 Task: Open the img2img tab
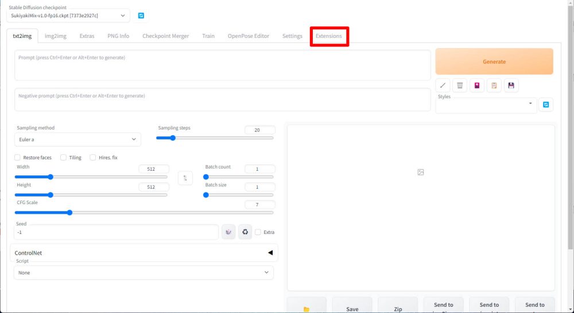(56, 36)
